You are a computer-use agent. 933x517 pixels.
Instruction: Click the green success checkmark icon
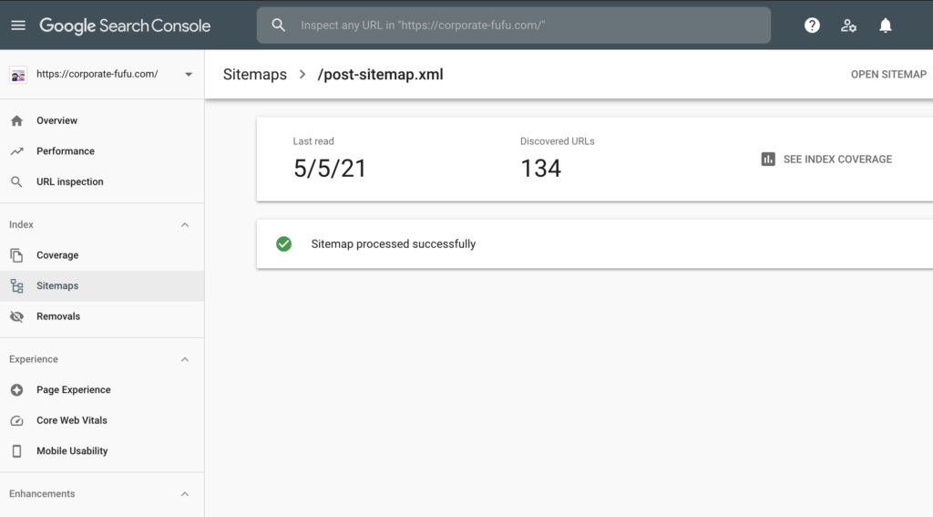pos(284,243)
